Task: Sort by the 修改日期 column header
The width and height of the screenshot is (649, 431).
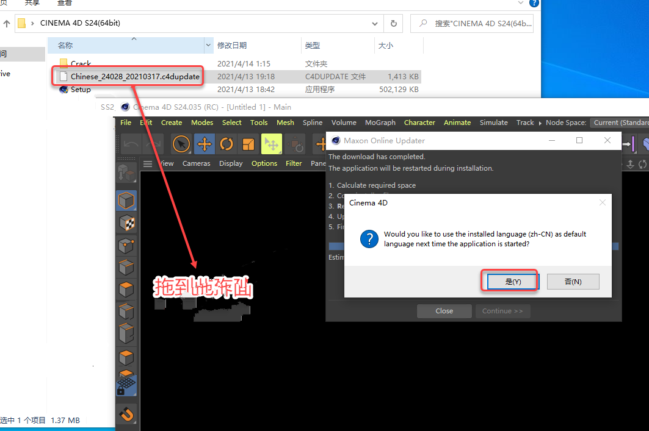Action: 232,46
